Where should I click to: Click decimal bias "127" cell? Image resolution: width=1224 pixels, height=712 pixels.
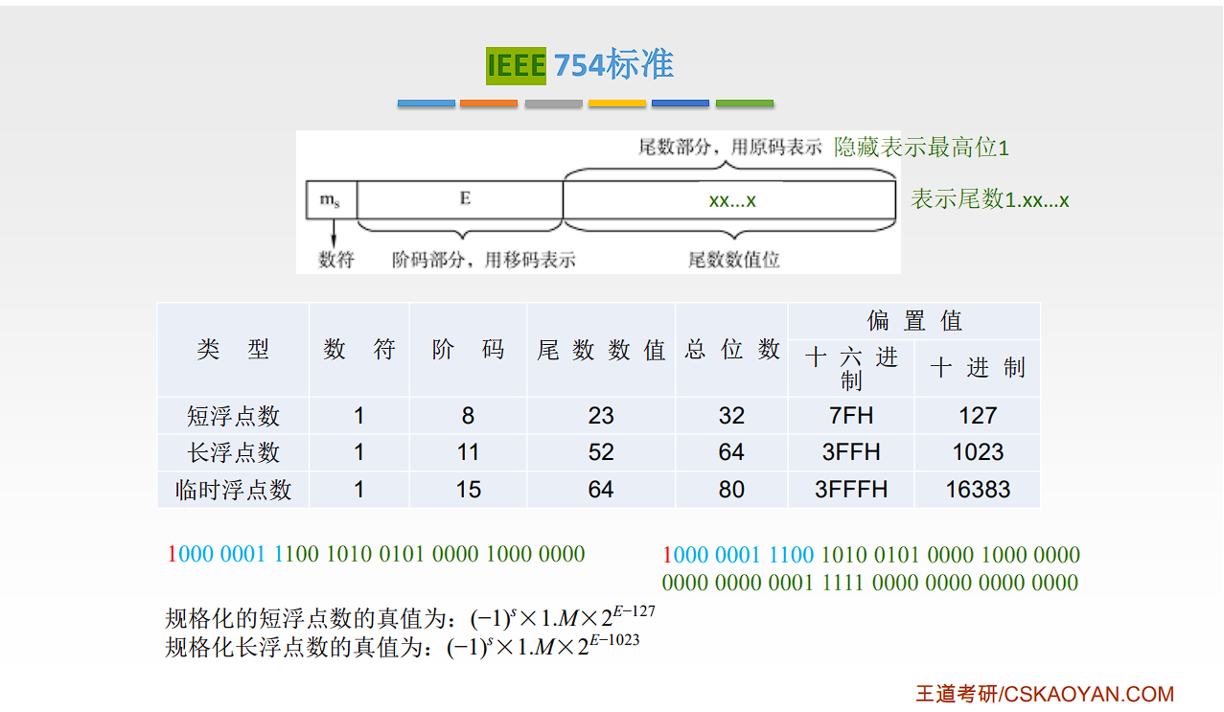(978, 416)
